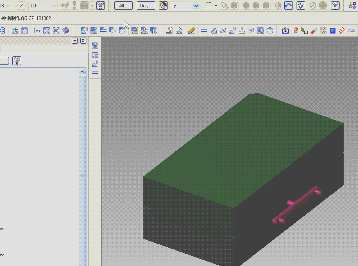Click the All... selection button

123,6
